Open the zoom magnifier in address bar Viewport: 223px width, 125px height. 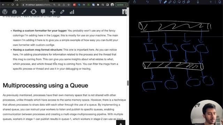tap(54, 5)
